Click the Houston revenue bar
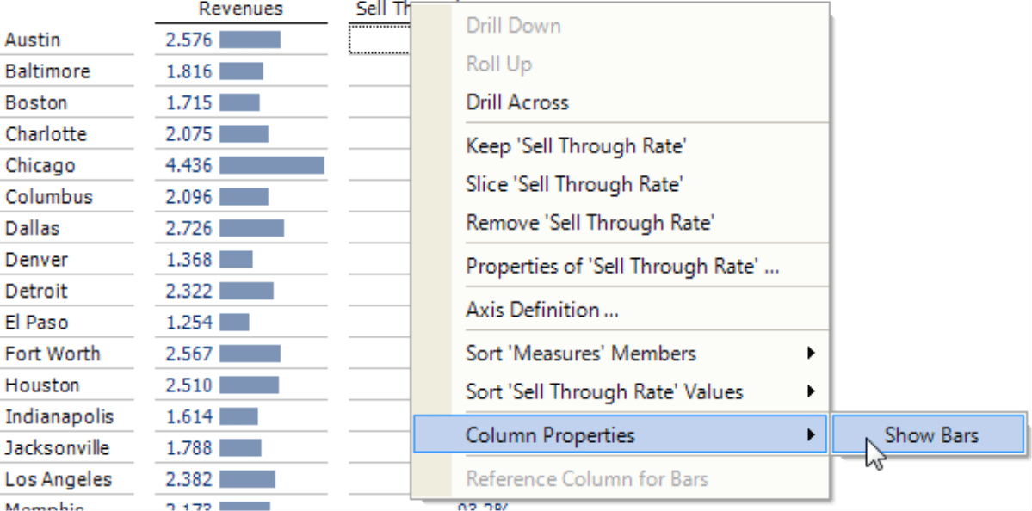The width and height of the screenshot is (1032, 511). coord(250,385)
